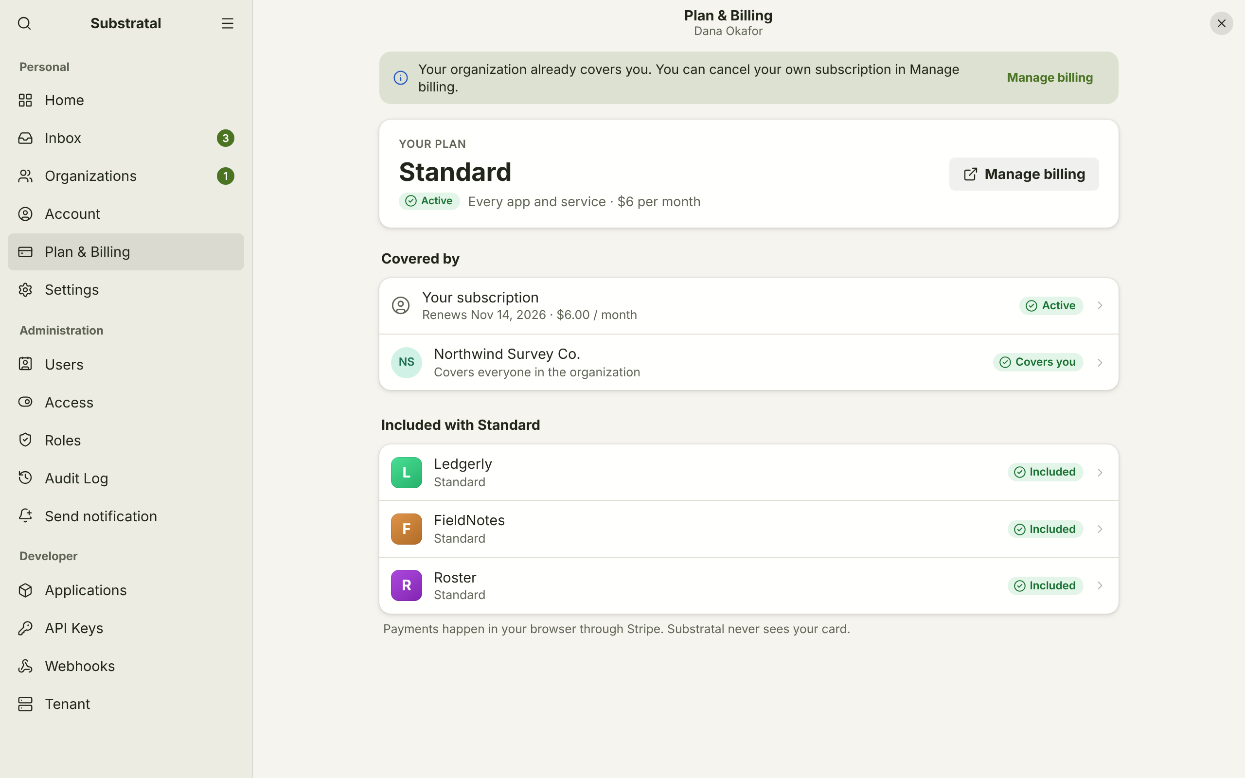Click the Account person icon
The image size is (1245, 778).
(25, 214)
